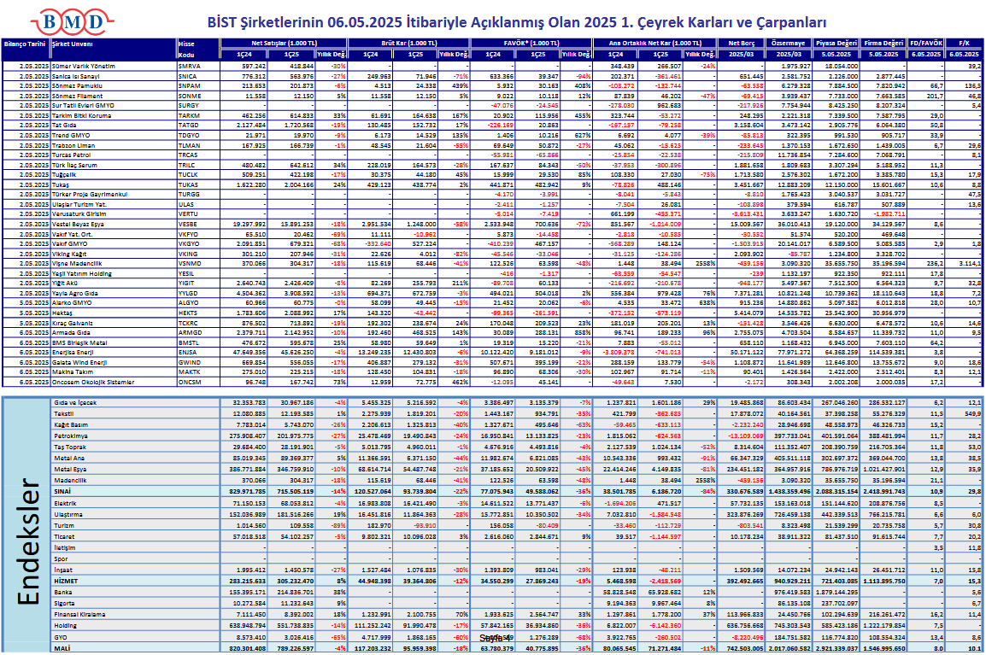This screenshot has width=986, height=655.
Task: Click Vestel Beyaz Eşya's 19.297.992 sales value
Action: click(x=249, y=225)
